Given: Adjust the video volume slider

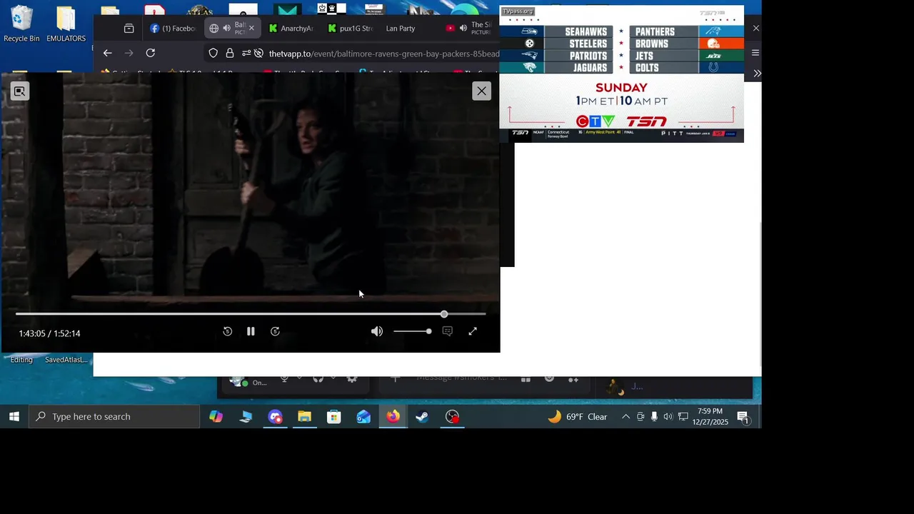Looking at the screenshot, I should 412,331.
